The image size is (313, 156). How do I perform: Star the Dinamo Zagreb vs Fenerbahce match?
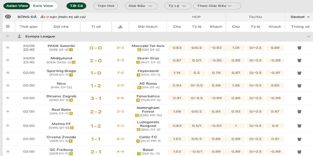tap(8, 98)
